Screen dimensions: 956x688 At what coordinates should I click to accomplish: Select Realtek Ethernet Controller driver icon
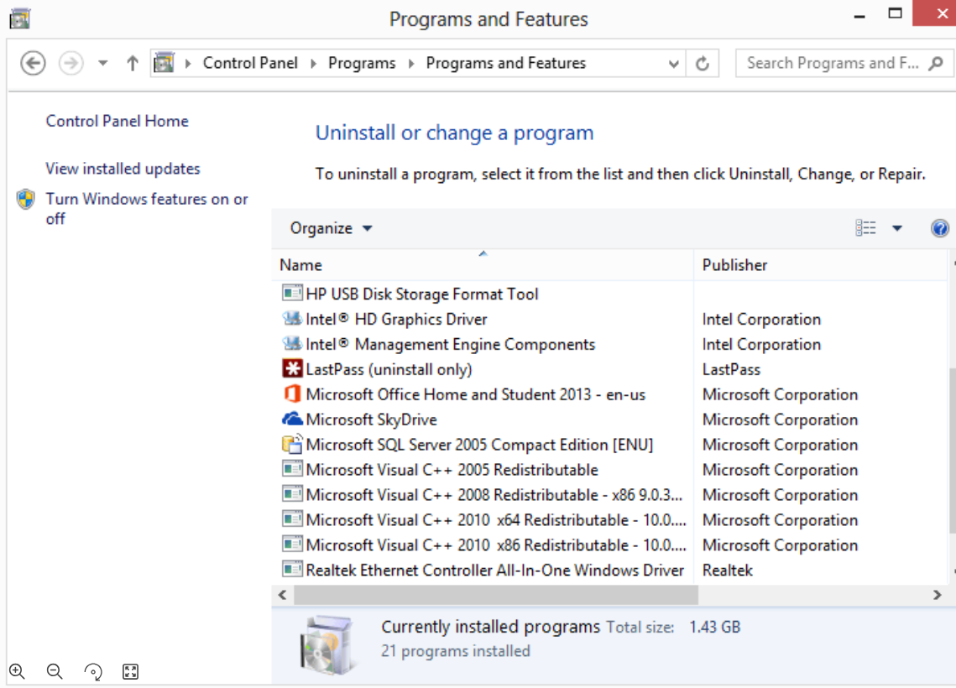click(292, 569)
